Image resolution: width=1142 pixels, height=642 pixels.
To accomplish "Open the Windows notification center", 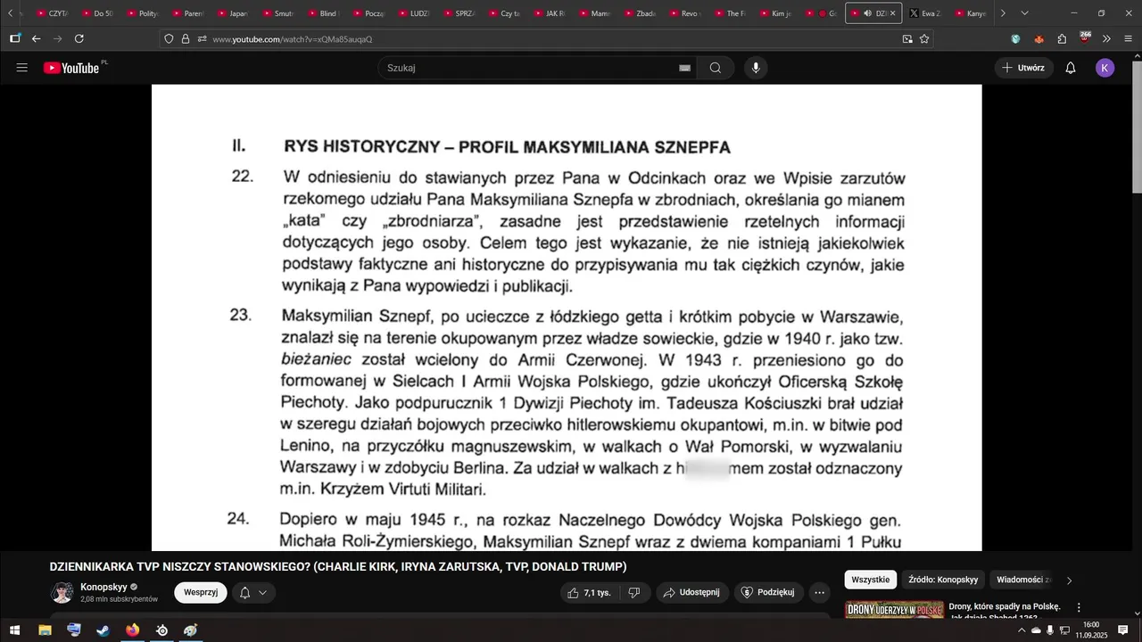I will [x=1123, y=630].
